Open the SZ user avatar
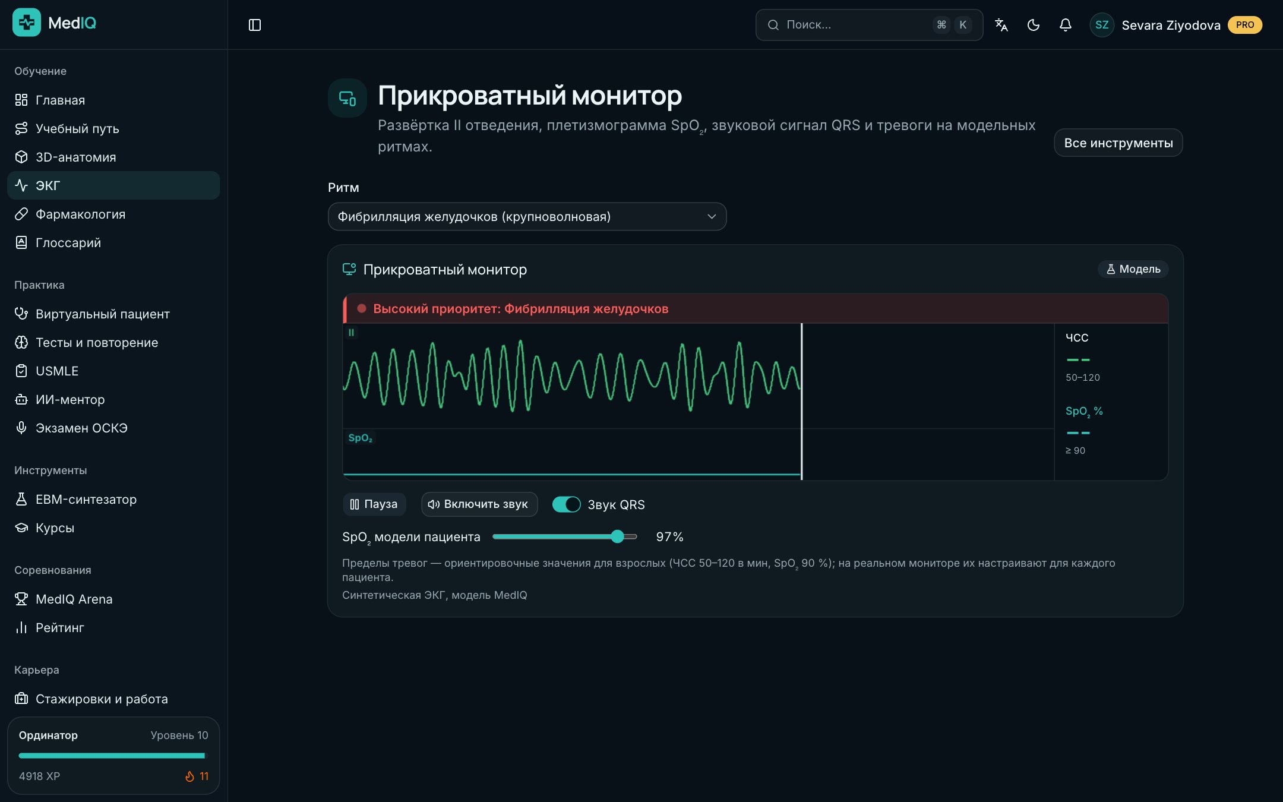The width and height of the screenshot is (1283, 802). [1102, 25]
